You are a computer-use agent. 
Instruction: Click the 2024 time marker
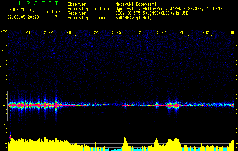[94, 32]
